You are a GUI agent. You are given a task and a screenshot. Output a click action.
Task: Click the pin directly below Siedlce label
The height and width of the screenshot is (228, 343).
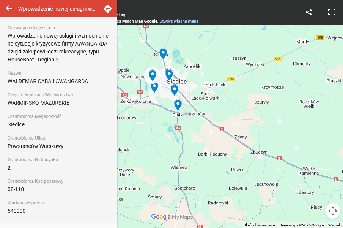(x=175, y=90)
